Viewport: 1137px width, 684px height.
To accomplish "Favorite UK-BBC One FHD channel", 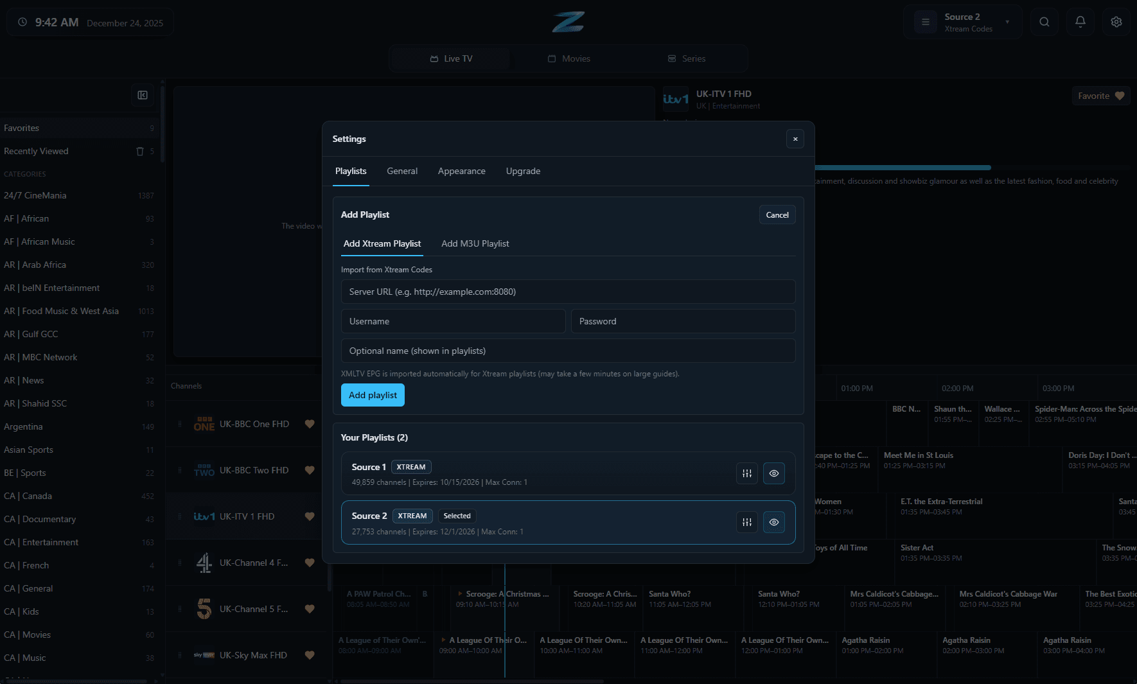I will [x=310, y=424].
